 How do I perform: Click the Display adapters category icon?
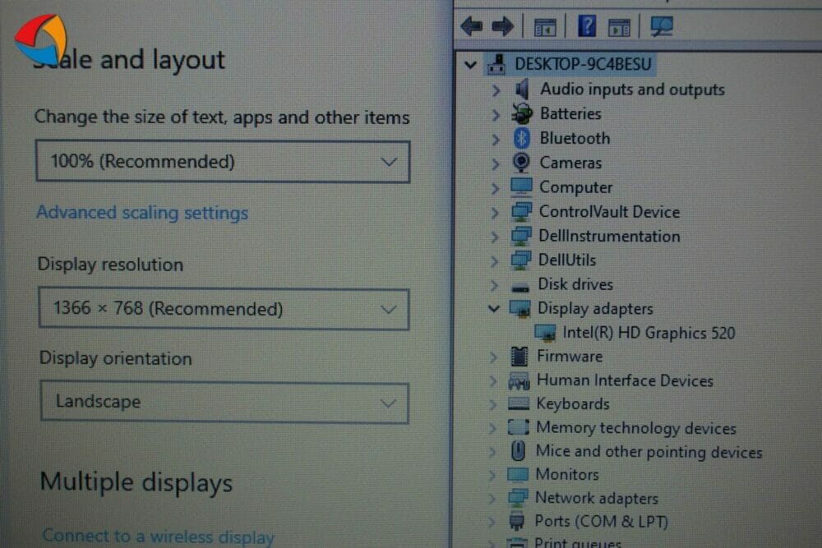coord(520,309)
